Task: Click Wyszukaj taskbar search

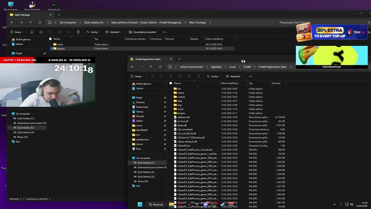Action: [x=156, y=204]
